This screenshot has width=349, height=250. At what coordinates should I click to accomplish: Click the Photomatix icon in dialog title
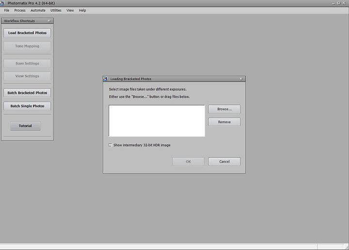(106, 79)
